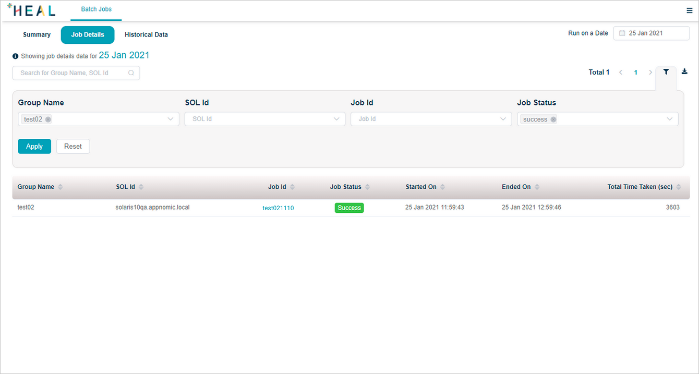Sort by Started On column
The image size is (699, 374).
point(442,187)
